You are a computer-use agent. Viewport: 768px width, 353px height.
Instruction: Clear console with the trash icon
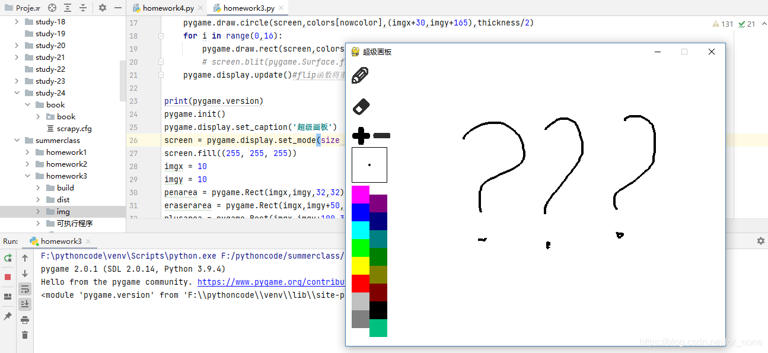[25, 335]
